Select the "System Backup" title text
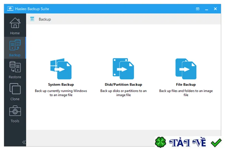 [x=61, y=84]
